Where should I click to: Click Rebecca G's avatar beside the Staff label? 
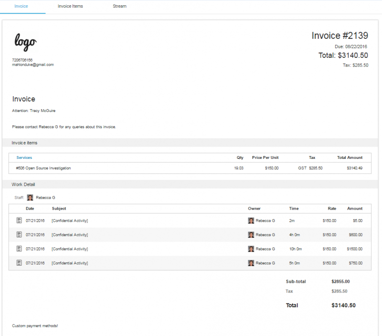[30, 197]
